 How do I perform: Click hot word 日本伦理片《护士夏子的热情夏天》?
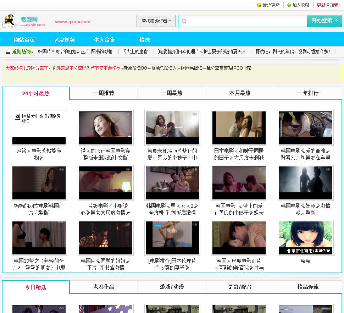point(201,51)
